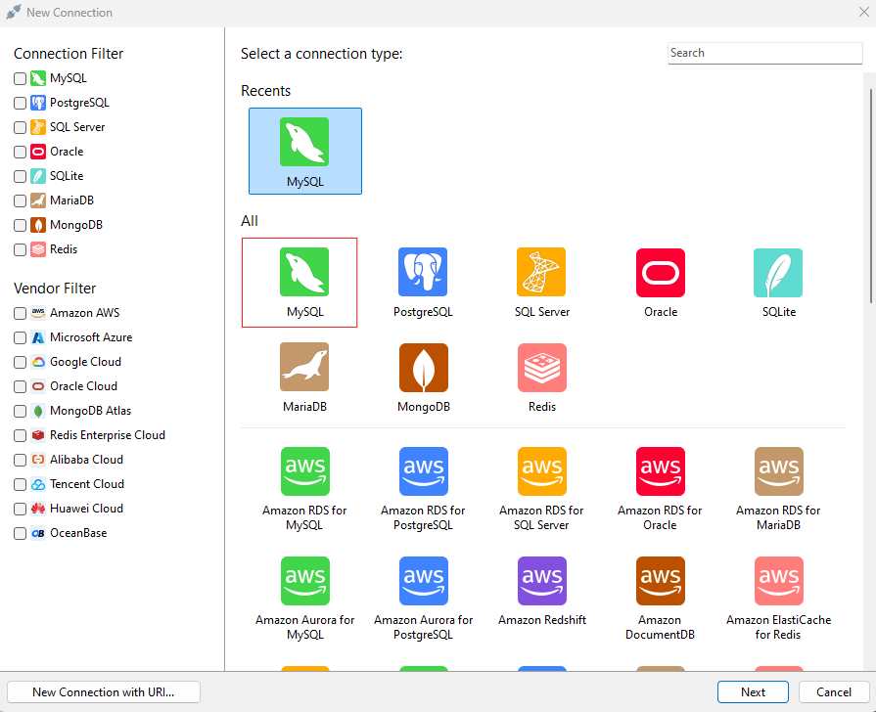
Task: Choose Amazon RDS for MariaDB
Action: click(778, 489)
